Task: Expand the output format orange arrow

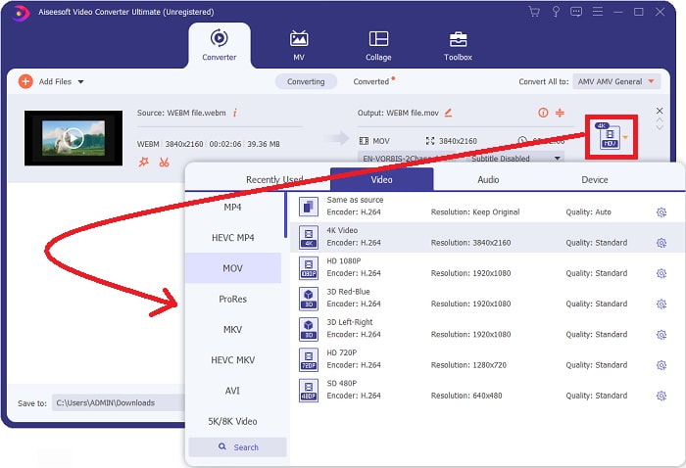Action: pos(625,138)
